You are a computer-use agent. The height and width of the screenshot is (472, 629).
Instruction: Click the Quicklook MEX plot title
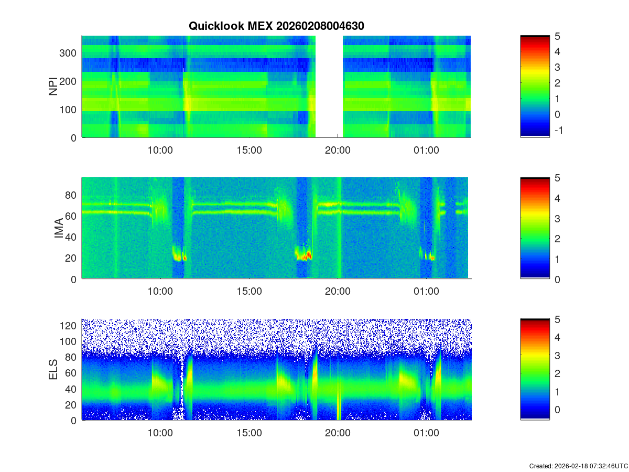pos(276,26)
